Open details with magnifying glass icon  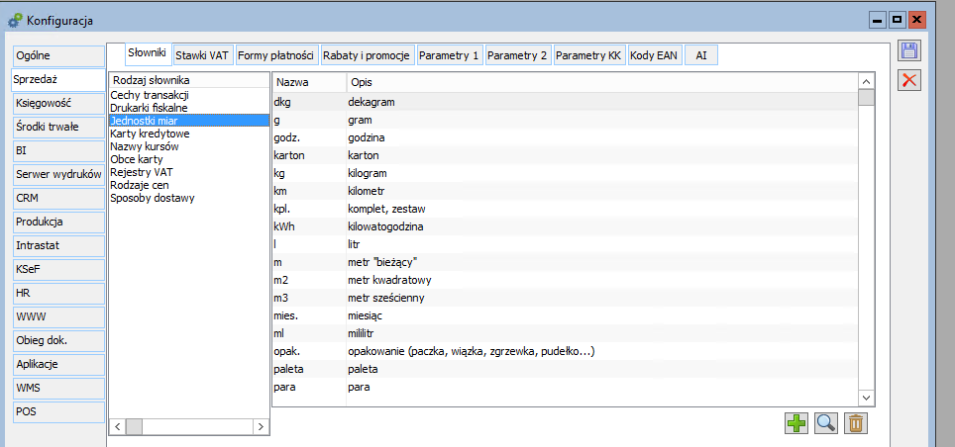pos(826,423)
